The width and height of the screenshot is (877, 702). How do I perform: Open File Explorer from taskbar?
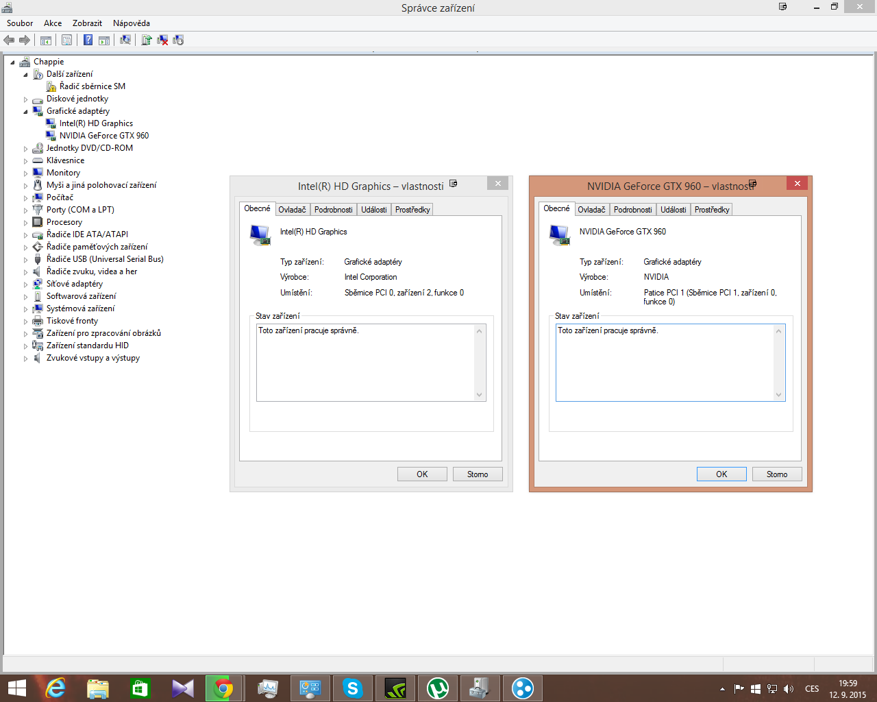98,688
